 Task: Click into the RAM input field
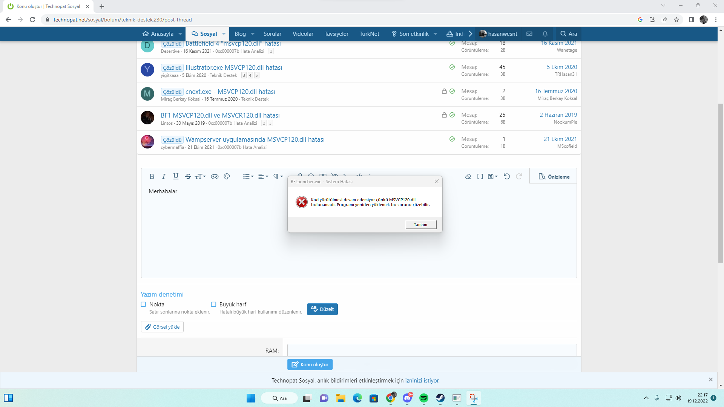pos(432,350)
